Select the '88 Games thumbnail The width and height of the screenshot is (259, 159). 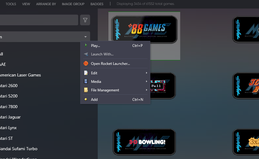click(x=144, y=30)
